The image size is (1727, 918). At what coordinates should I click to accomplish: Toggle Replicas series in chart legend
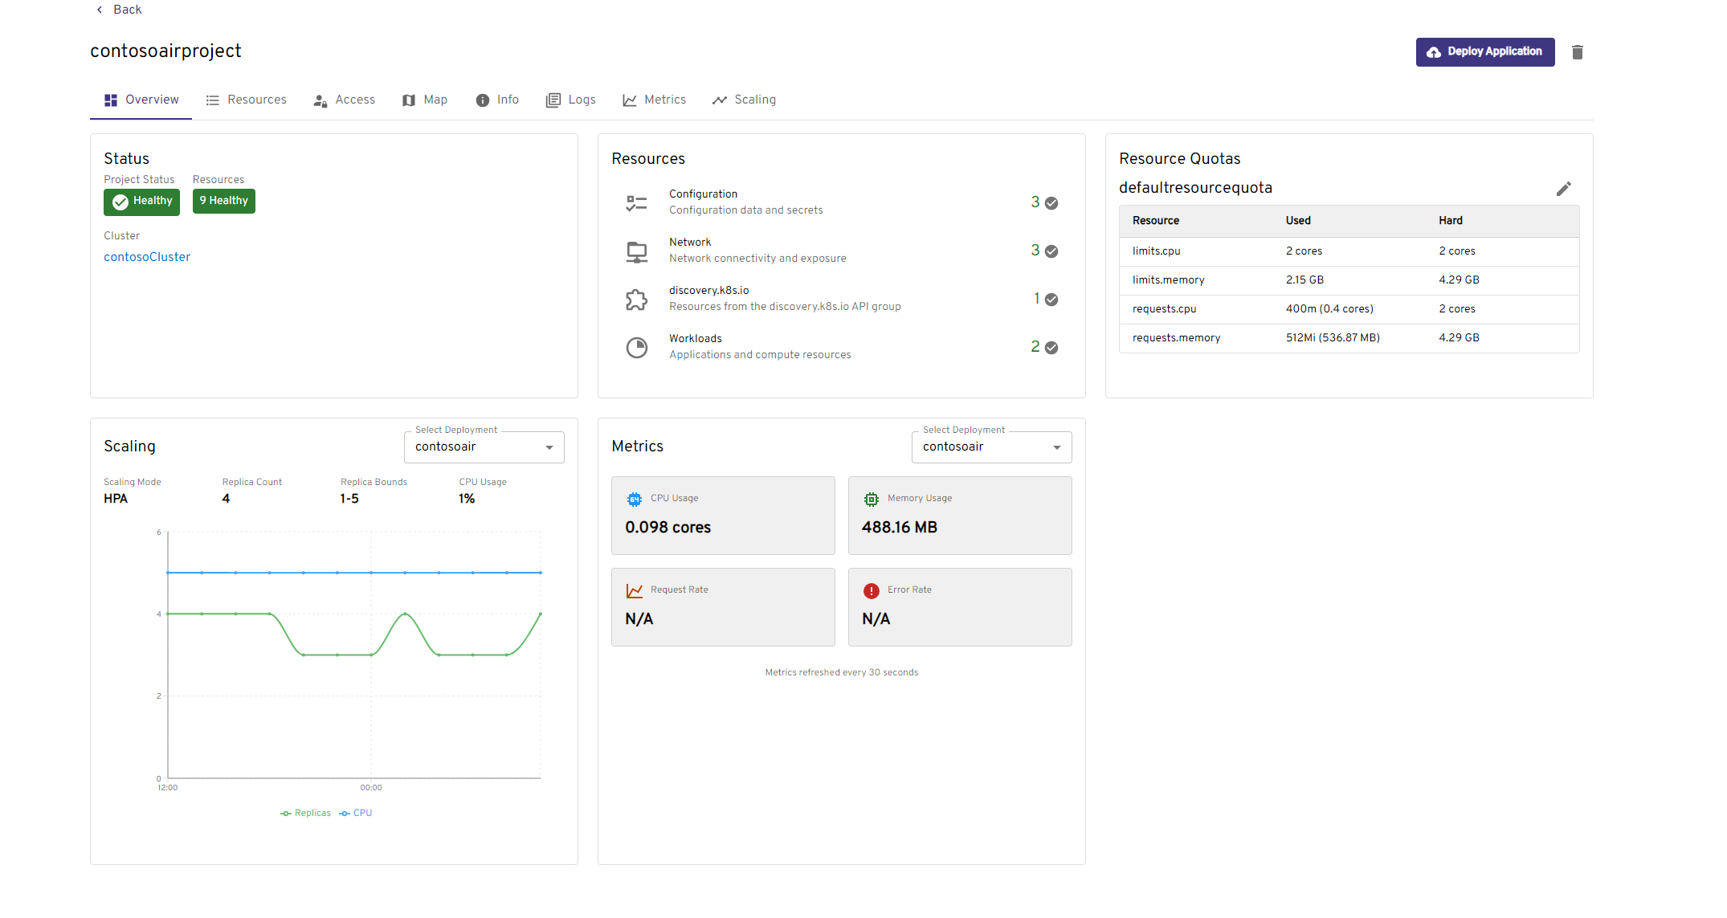click(x=305, y=813)
